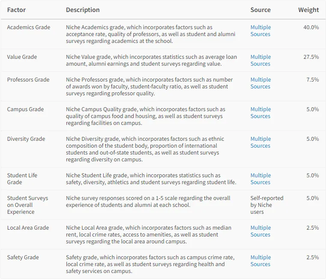Click the Safety Grade description text
Image resolution: width=326 pixels, height=279 pixels.
coord(150,264)
